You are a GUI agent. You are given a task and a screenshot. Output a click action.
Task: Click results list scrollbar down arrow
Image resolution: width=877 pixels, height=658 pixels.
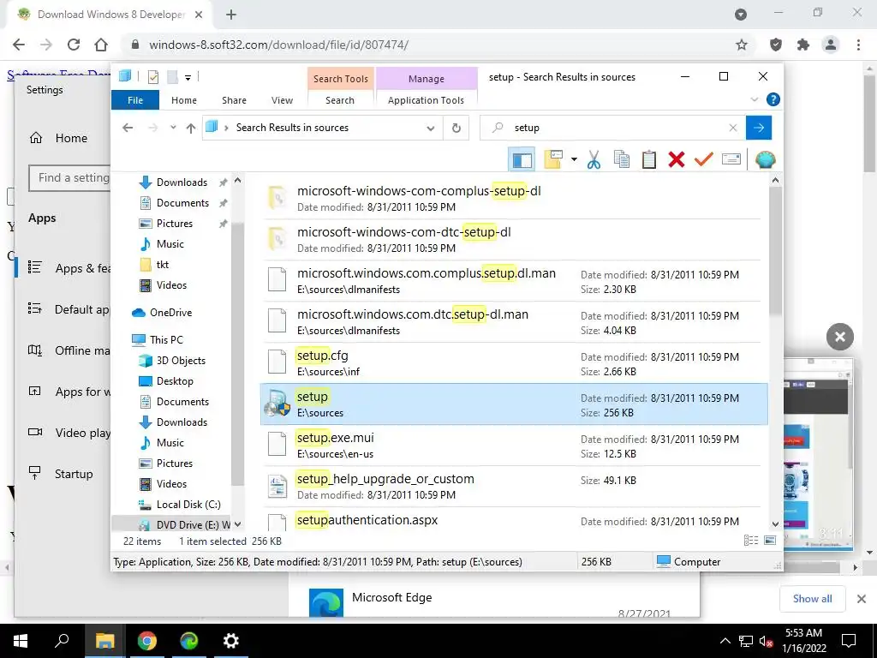tap(775, 524)
